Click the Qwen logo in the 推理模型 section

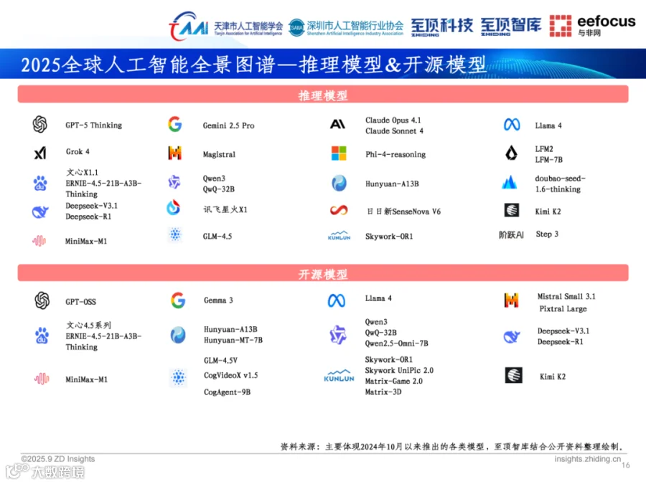pyautogui.click(x=174, y=181)
